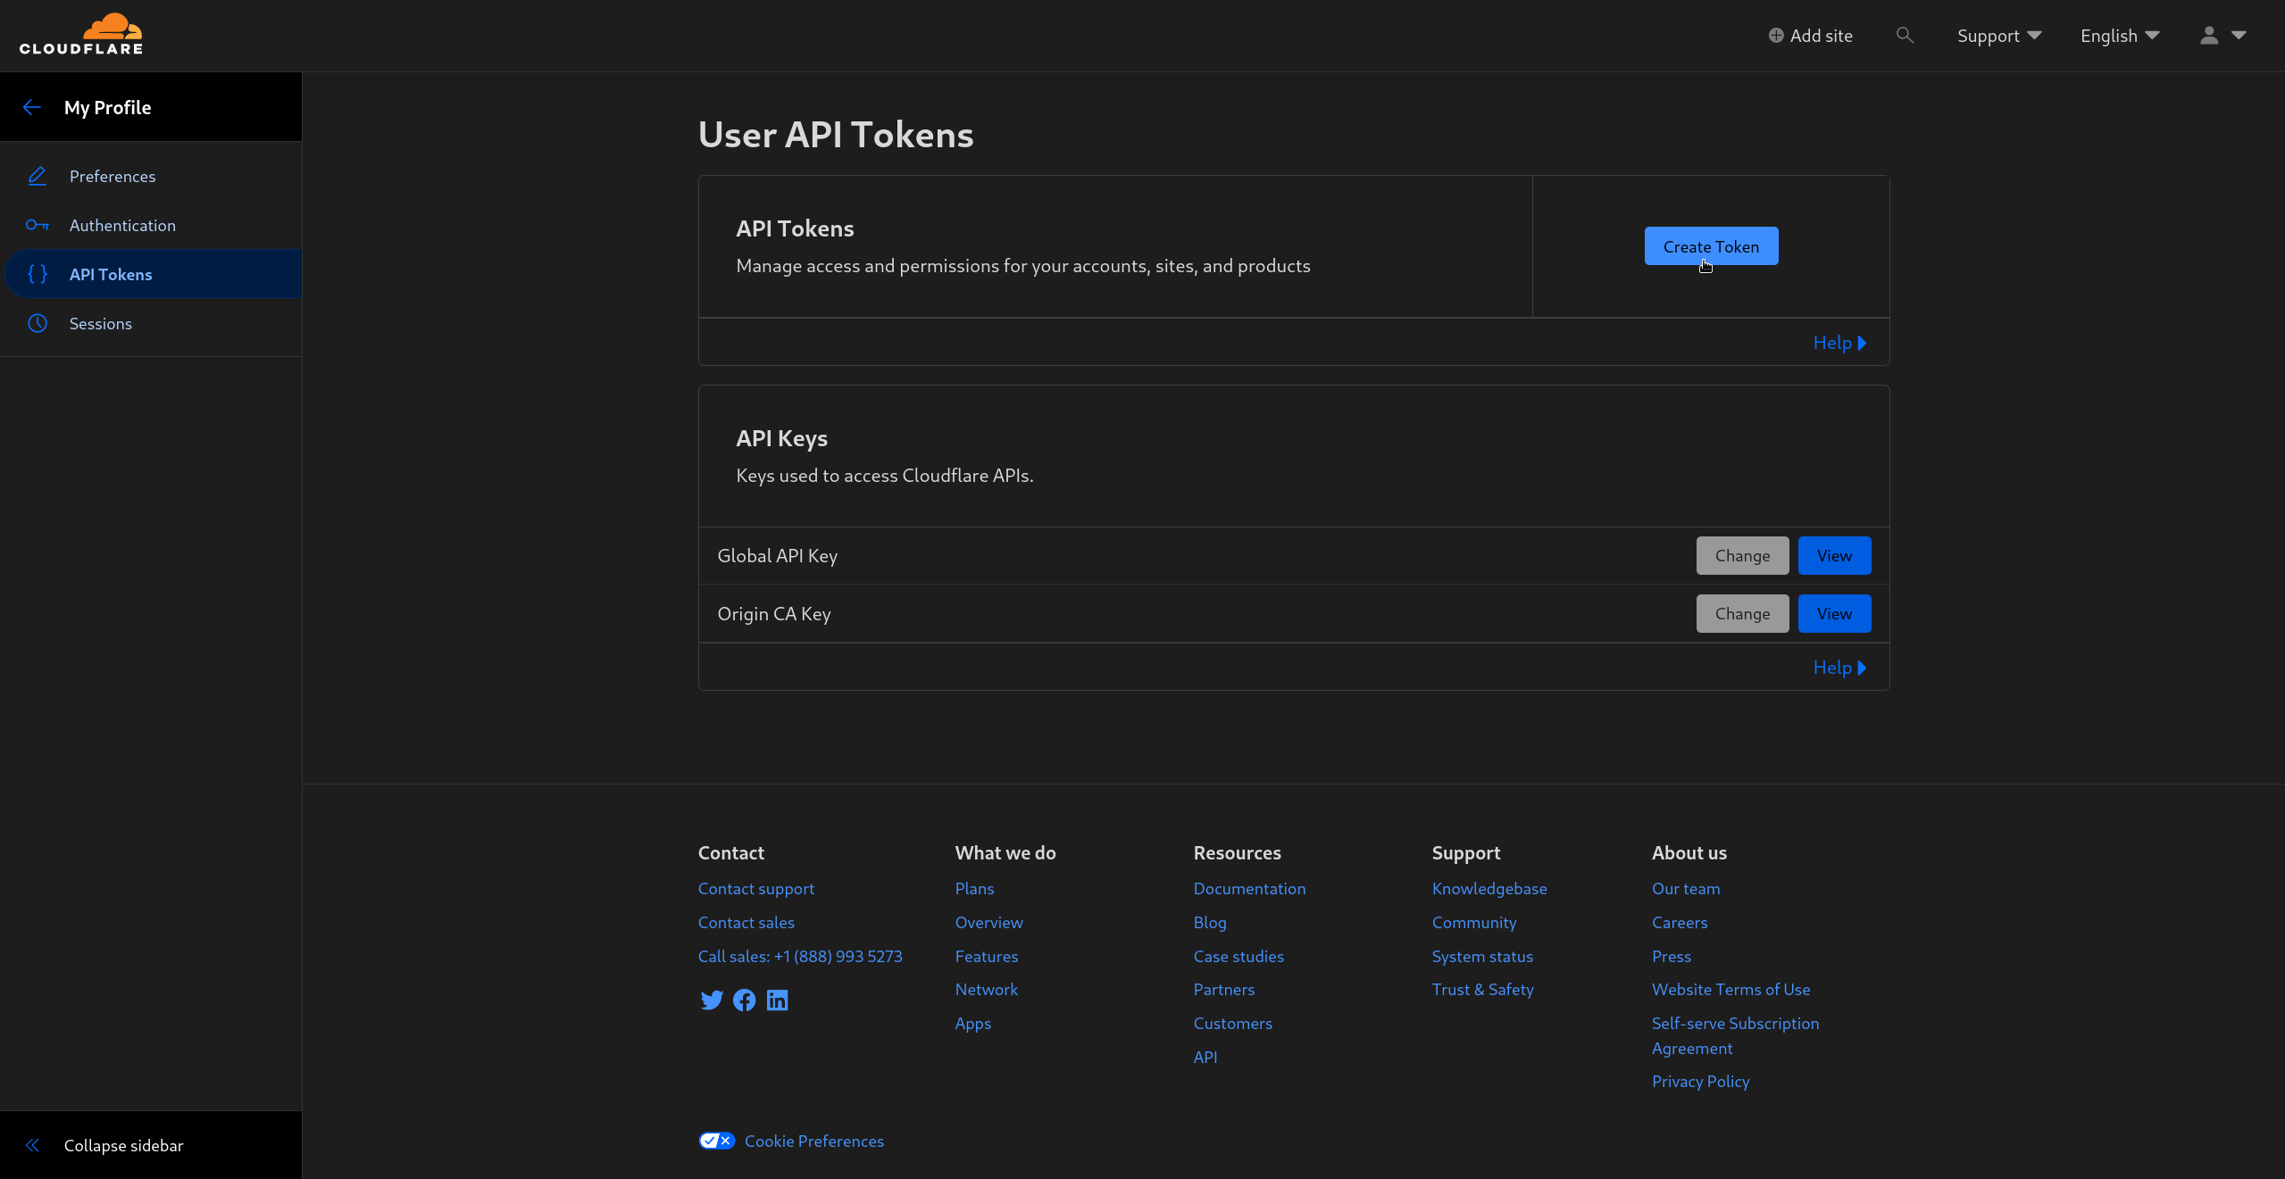Click the Cloudflare logo
The width and height of the screenshot is (2285, 1179).
point(81,35)
